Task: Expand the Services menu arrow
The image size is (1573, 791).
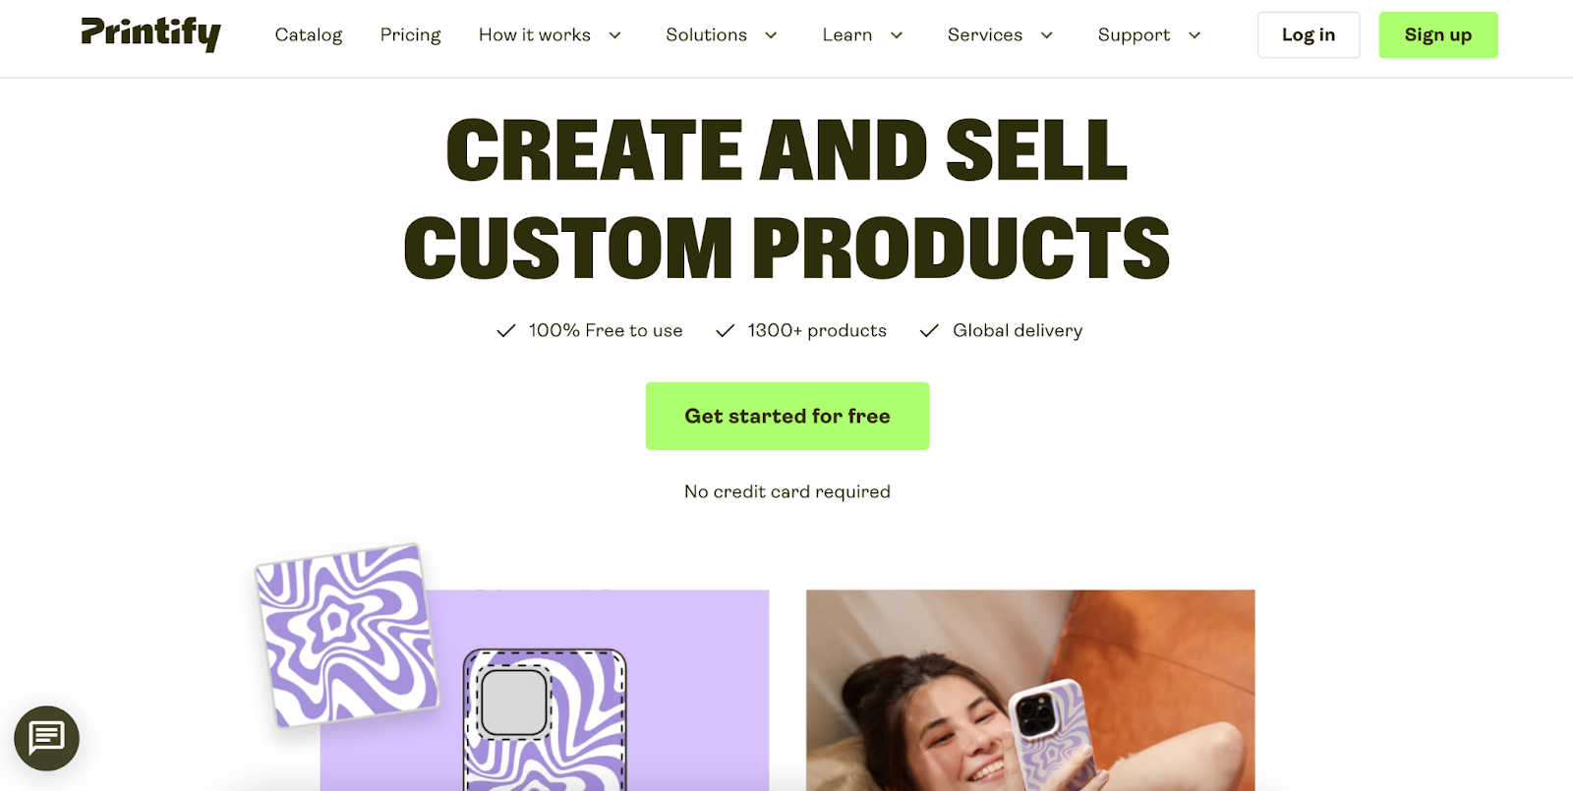Action: tap(1047, 35)
